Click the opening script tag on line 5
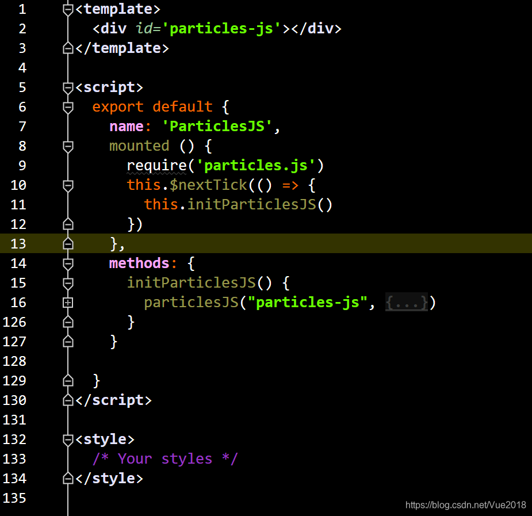 point(109,87)
